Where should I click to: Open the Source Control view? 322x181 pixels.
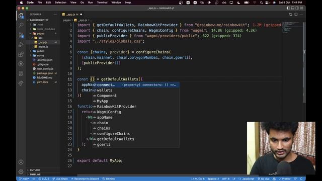[x=21, y=35]
